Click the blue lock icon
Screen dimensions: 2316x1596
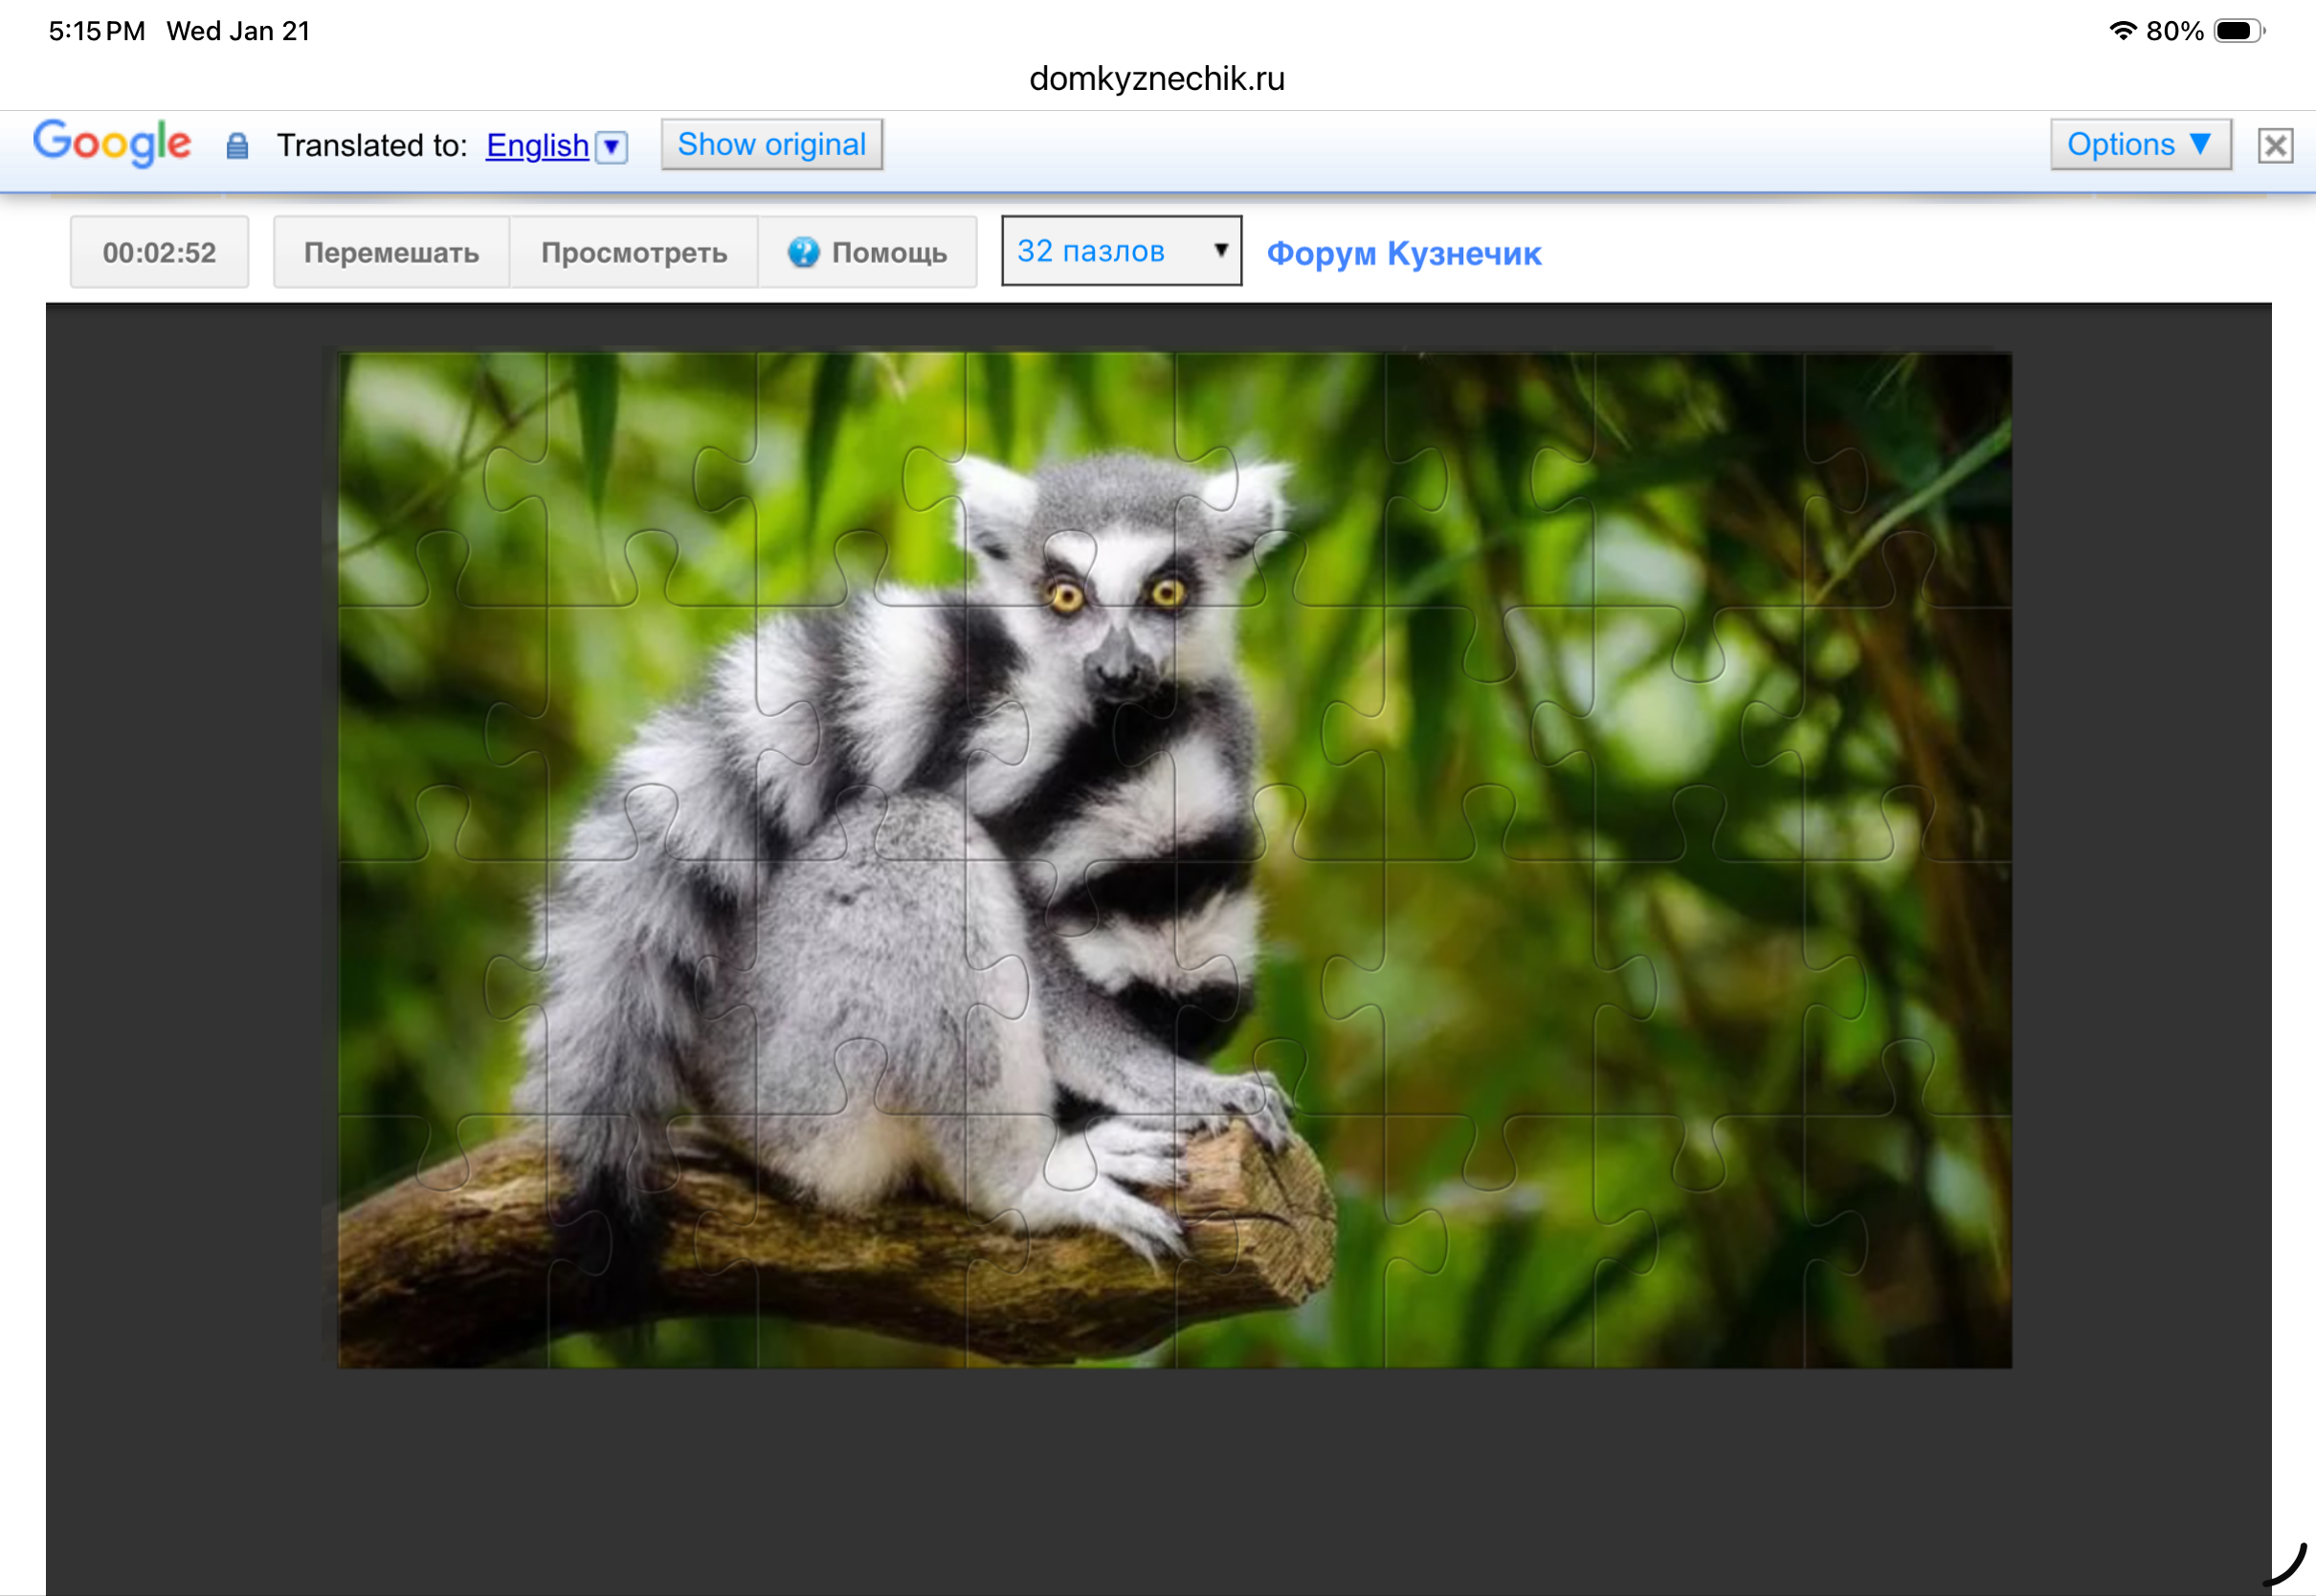[x=237, y=146]
